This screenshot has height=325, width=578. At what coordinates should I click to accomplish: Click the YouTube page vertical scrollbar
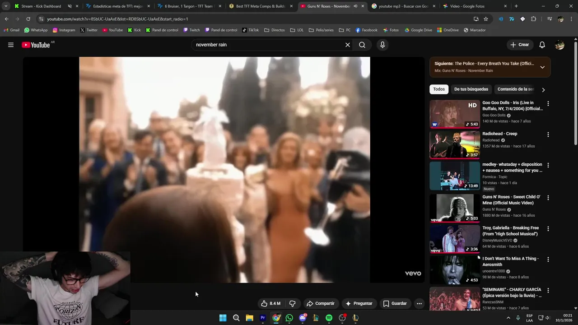(575, 93)
